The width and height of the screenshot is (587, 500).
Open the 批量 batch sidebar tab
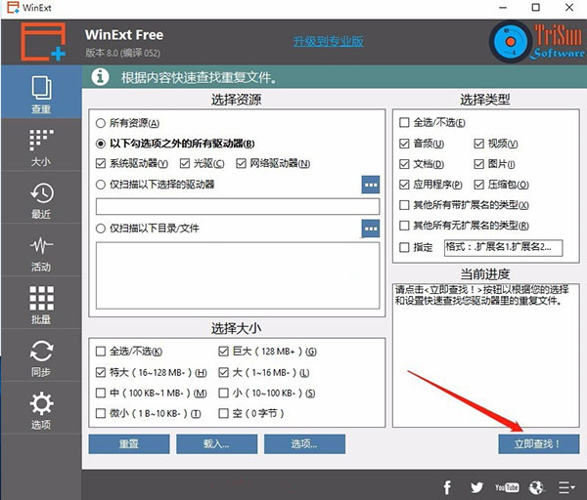tap(41, 303)
